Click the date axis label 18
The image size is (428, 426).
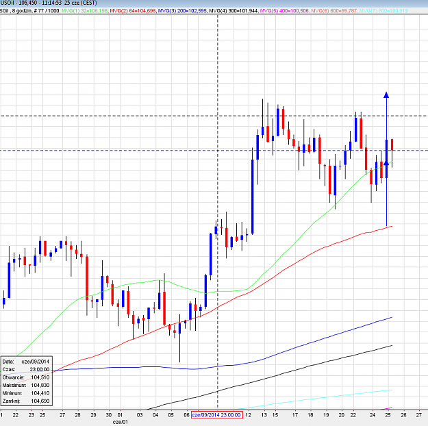310,415
